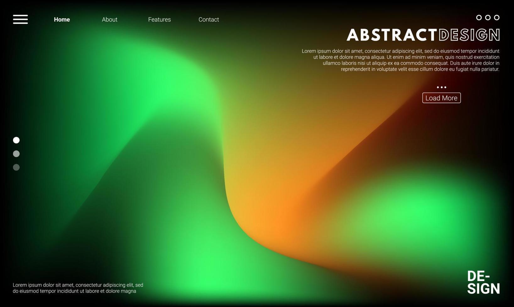Click the Load More button
The width and height of the screenshot is (514, 307).
[x=441, y=98]
